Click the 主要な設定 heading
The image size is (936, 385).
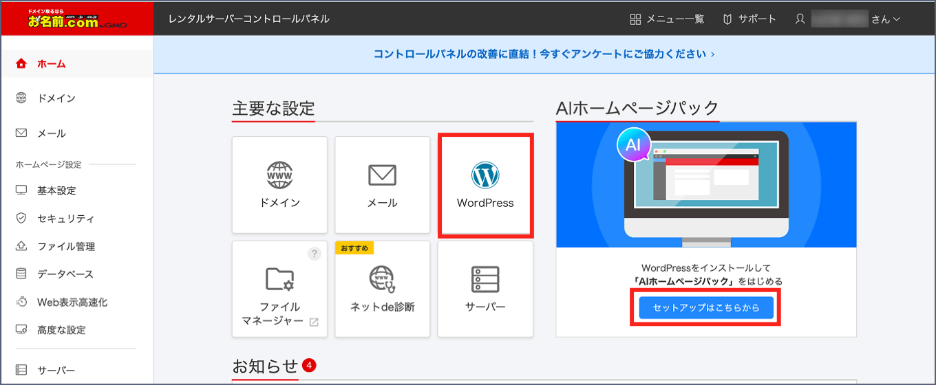coord(273,108)
